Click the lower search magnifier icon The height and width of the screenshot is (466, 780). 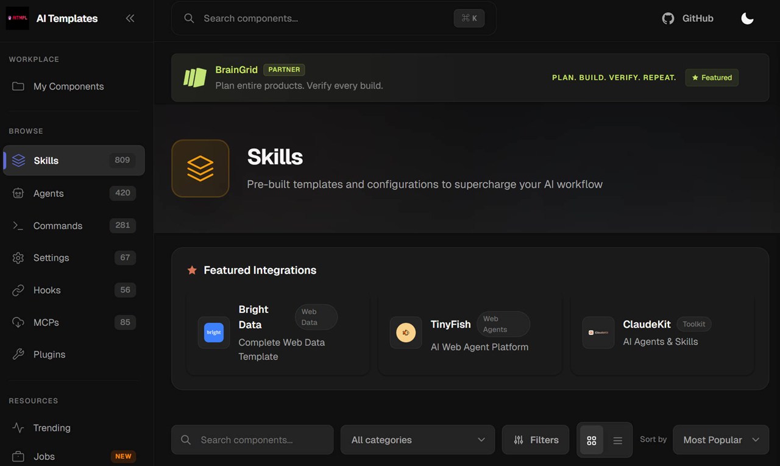(186, 440)
